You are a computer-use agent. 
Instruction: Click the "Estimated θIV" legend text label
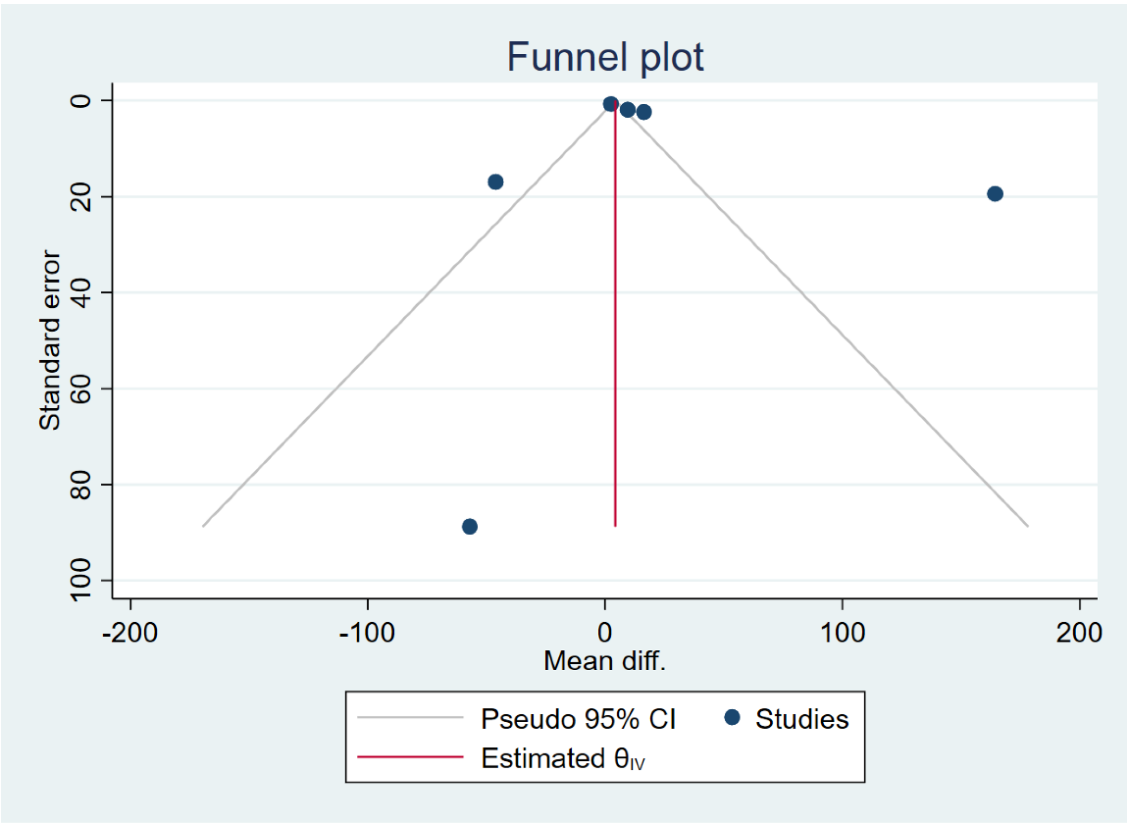point(563,758)
